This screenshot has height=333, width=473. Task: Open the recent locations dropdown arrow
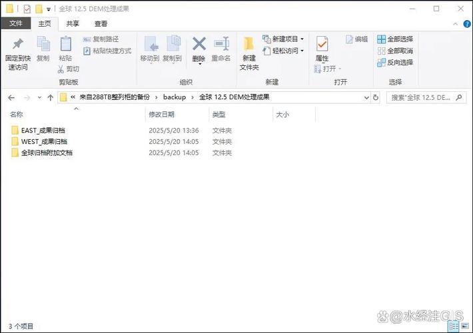(39, 97)
